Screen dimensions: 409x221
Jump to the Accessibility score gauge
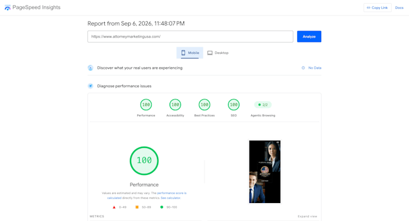coord(175,105)
